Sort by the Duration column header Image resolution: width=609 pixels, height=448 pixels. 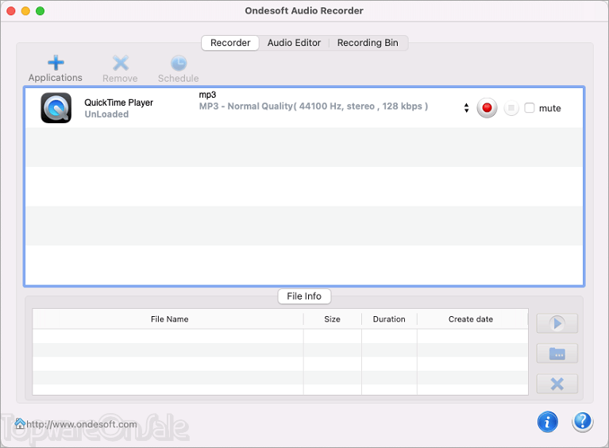(389, 319)
